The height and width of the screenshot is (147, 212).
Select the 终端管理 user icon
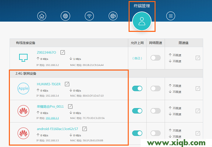click(142, 21)
